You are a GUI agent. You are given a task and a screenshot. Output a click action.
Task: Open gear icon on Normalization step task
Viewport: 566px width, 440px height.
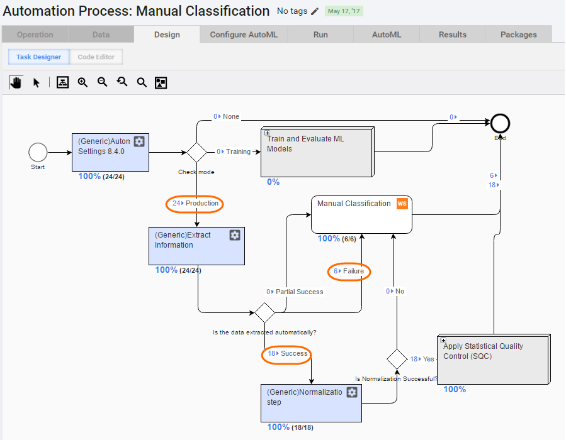[352, 392]
